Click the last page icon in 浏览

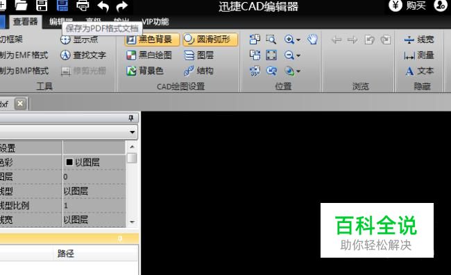pyautogui.click(x=386, y=39)
